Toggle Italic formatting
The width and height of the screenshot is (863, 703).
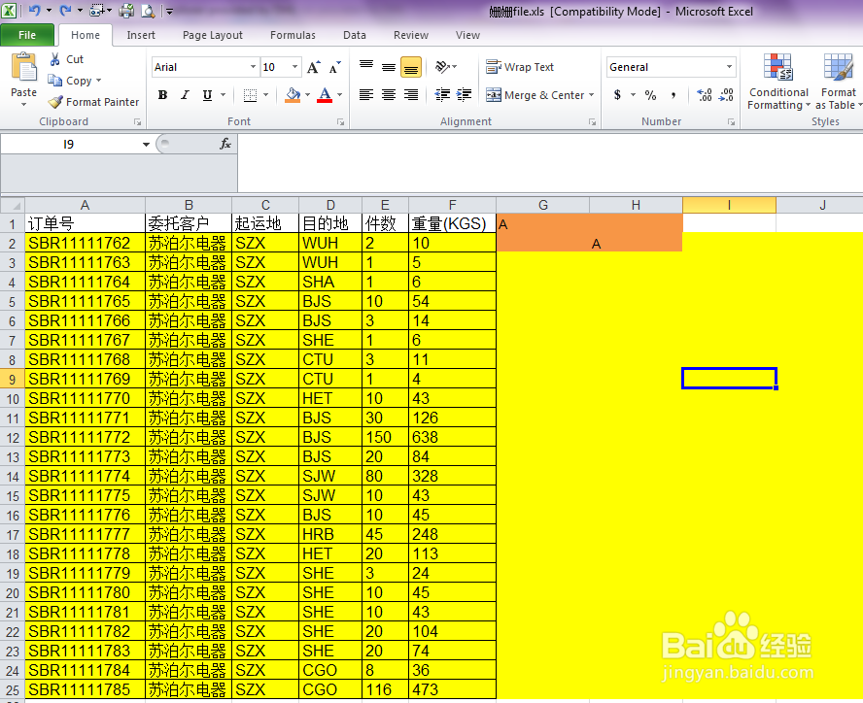click(x=185, y=94)
